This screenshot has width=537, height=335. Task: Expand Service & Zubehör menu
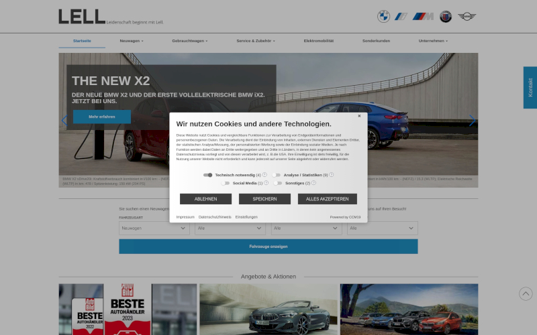click(x=256, y=41)
